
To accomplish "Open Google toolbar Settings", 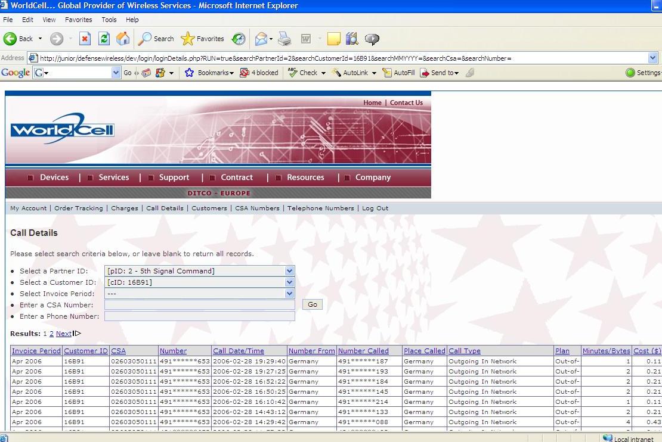I will [x=642, y=73].
